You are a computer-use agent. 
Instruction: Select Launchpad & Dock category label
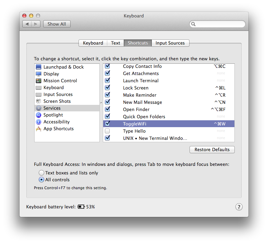tap(64, 67)
